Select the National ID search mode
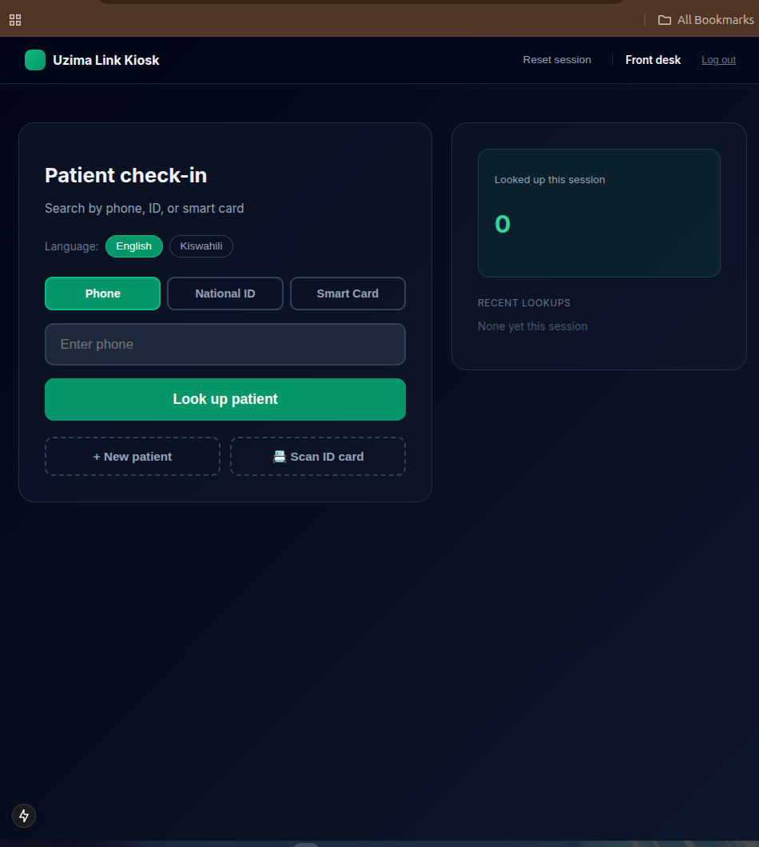Image resolution: width=759 pixels, height=847 pixels. point(225,294)
